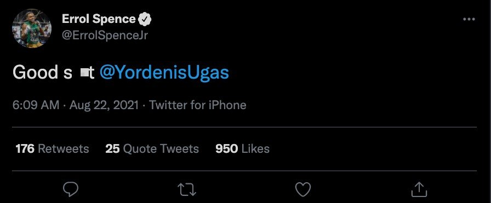
Task: Open the Errol Spence display name
Action: [x=99, y=19]
